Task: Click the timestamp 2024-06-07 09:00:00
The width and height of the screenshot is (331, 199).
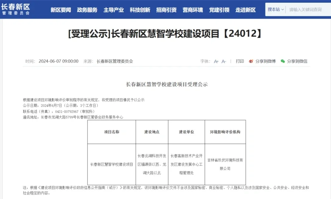Action: pos(59,61)
